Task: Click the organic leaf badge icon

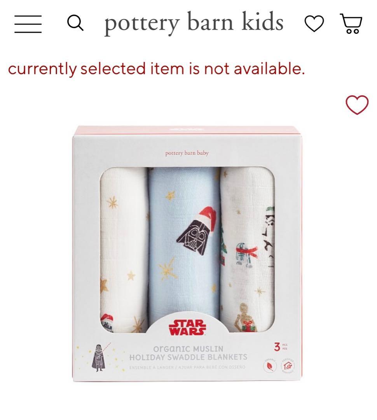Action: pos(270,367)
